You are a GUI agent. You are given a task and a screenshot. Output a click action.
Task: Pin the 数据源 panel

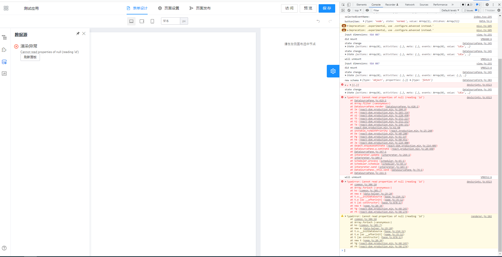pyautogui.click(x=78, y=33)
